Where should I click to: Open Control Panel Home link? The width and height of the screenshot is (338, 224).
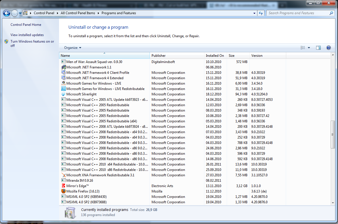[x=26, y=25]
